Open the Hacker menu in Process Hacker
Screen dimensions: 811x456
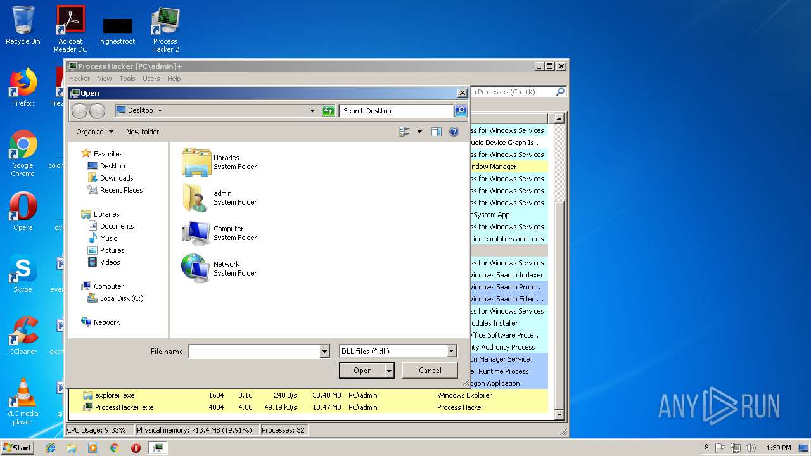[79, 79]
